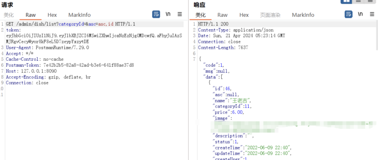Switch response view to Hex tab

click(x=244, y=15)
